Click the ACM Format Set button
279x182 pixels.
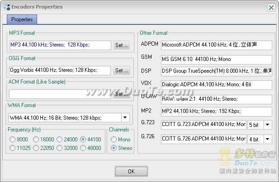(121, 94)
